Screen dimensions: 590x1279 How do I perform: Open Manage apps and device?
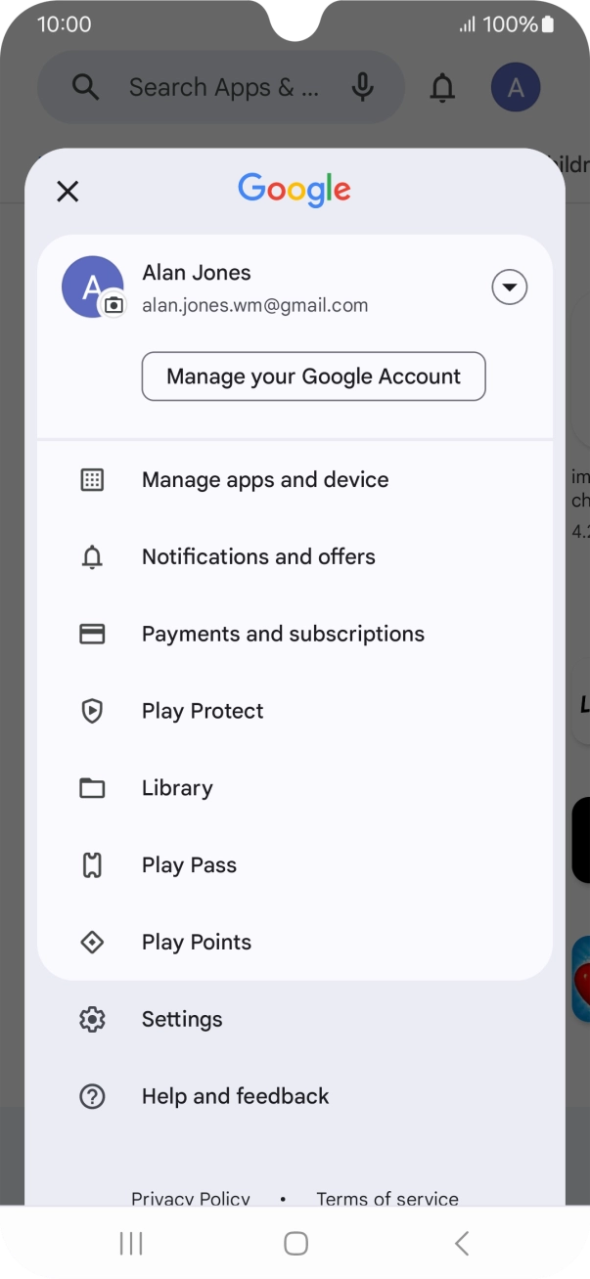(265, 480)
